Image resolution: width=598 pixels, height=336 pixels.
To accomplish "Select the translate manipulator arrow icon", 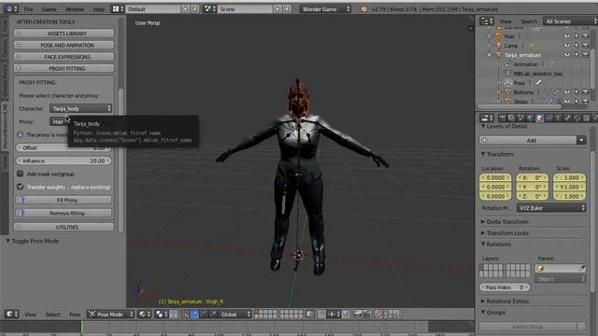I will (x=194, y=314).
